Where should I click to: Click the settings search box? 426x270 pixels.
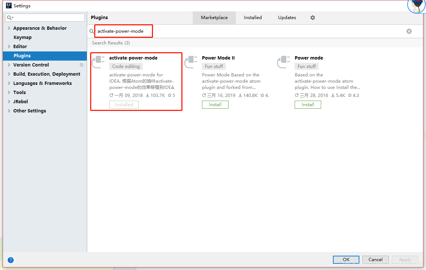point(45,18)
